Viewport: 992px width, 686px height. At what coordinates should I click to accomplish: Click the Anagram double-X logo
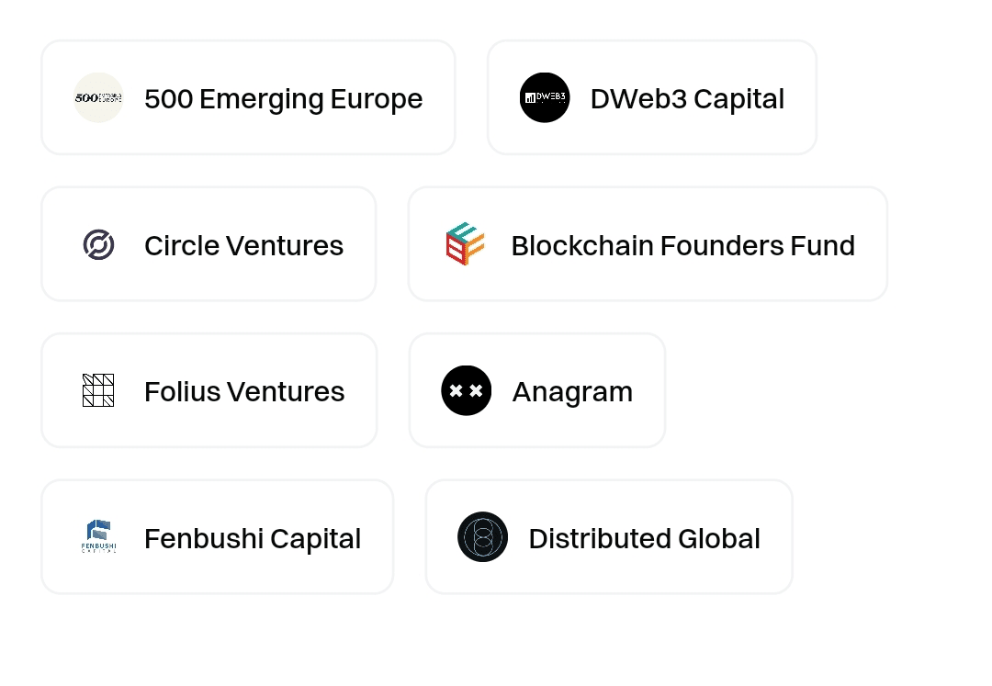[x=467, y=390]
